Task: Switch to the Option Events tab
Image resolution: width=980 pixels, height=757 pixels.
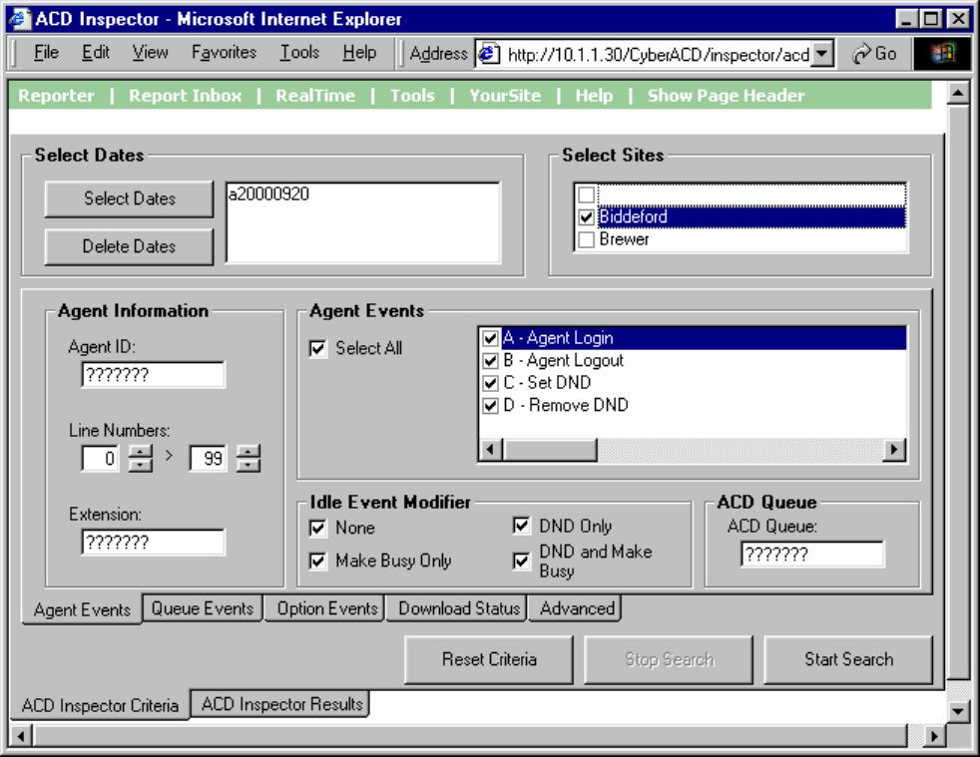Action: pos(327,608)
